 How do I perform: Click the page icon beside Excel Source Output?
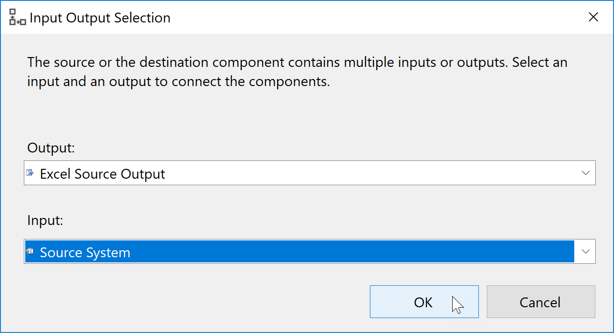30,173
